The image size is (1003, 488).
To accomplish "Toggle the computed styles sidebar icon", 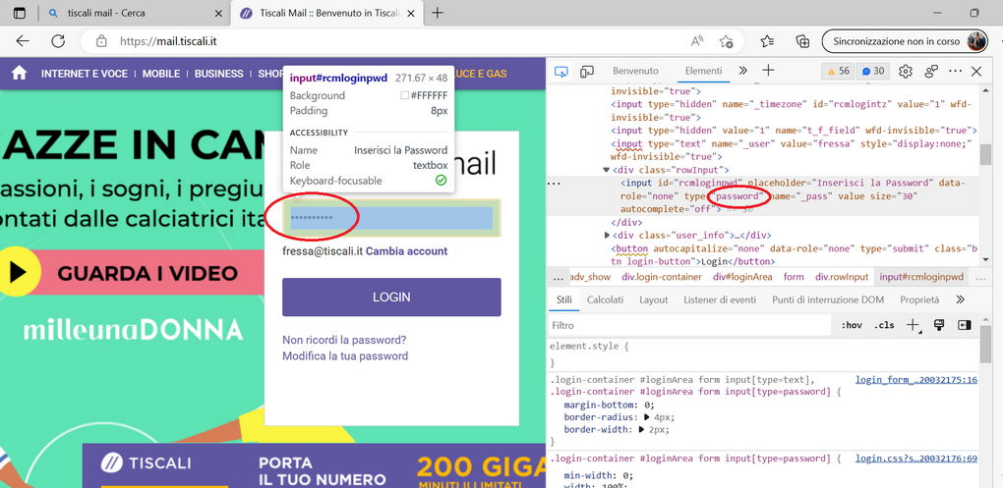I will point(964,325).
